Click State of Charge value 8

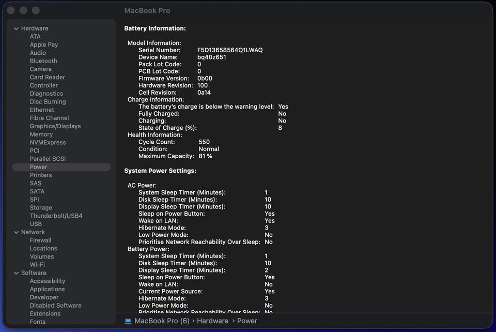(280, 128)
